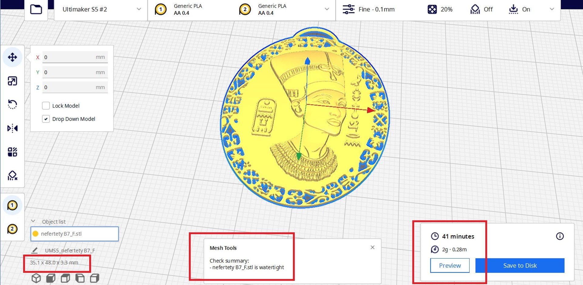Image resolution: width=583 pixels, height=285 pixels.
Task: Toggle Lock Model checkbox
Action: [x=46, y=106]
